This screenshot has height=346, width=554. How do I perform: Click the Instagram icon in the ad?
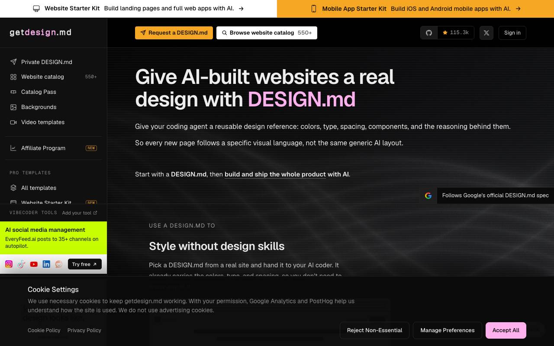pyautogui.click(x=9, y=264)
